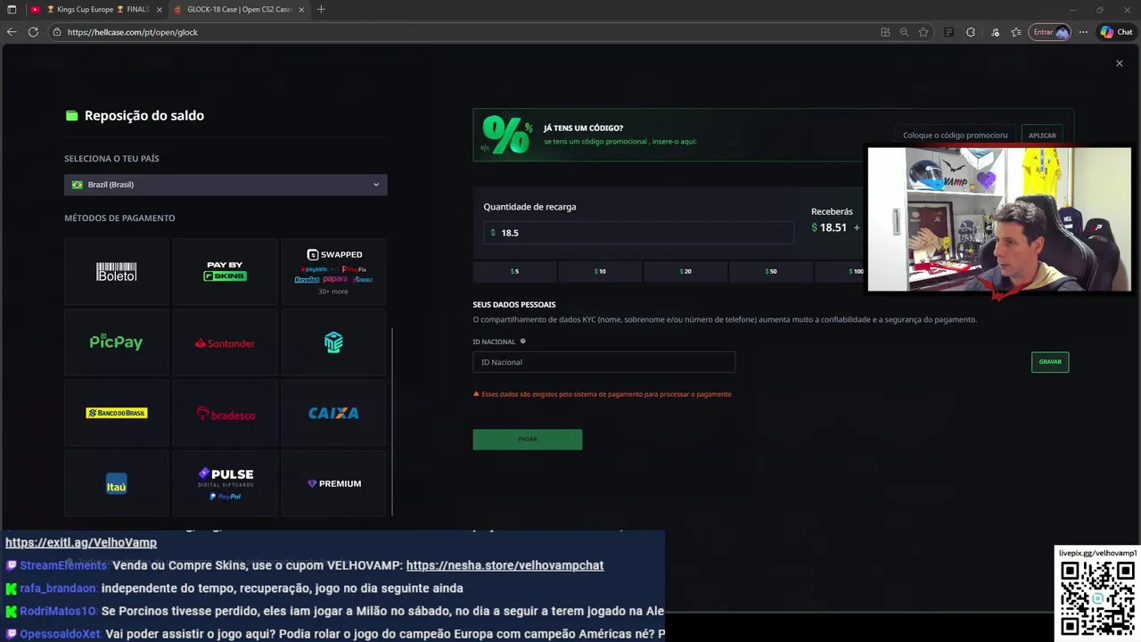Pick Itaú as payment method
Image resolution: width=1141 pixels, height=642 pixels.
[x=116, y=483]
